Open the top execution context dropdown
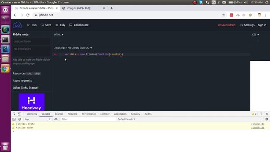 (38, 119)
